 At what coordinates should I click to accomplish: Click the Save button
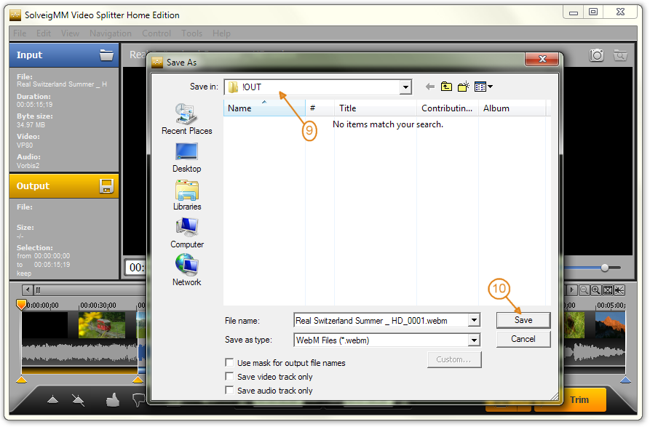(x=523, y=320)
